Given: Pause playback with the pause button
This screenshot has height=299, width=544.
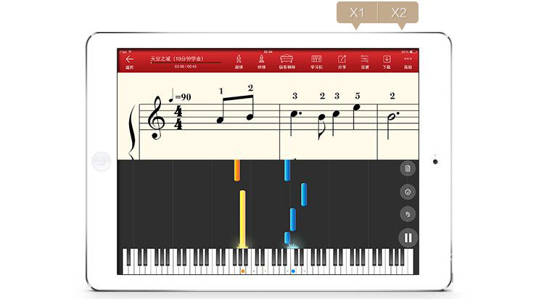Looking at the screenshot, I should pyautogui.click(x=408, y=238).
